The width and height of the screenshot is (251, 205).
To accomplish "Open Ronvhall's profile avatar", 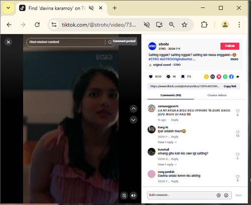I will (152, 152).
